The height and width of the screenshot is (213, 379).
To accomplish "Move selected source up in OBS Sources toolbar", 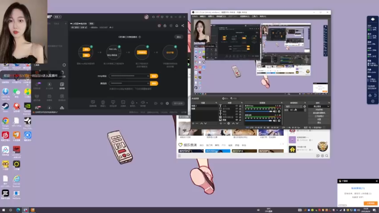I will [233, 124].
